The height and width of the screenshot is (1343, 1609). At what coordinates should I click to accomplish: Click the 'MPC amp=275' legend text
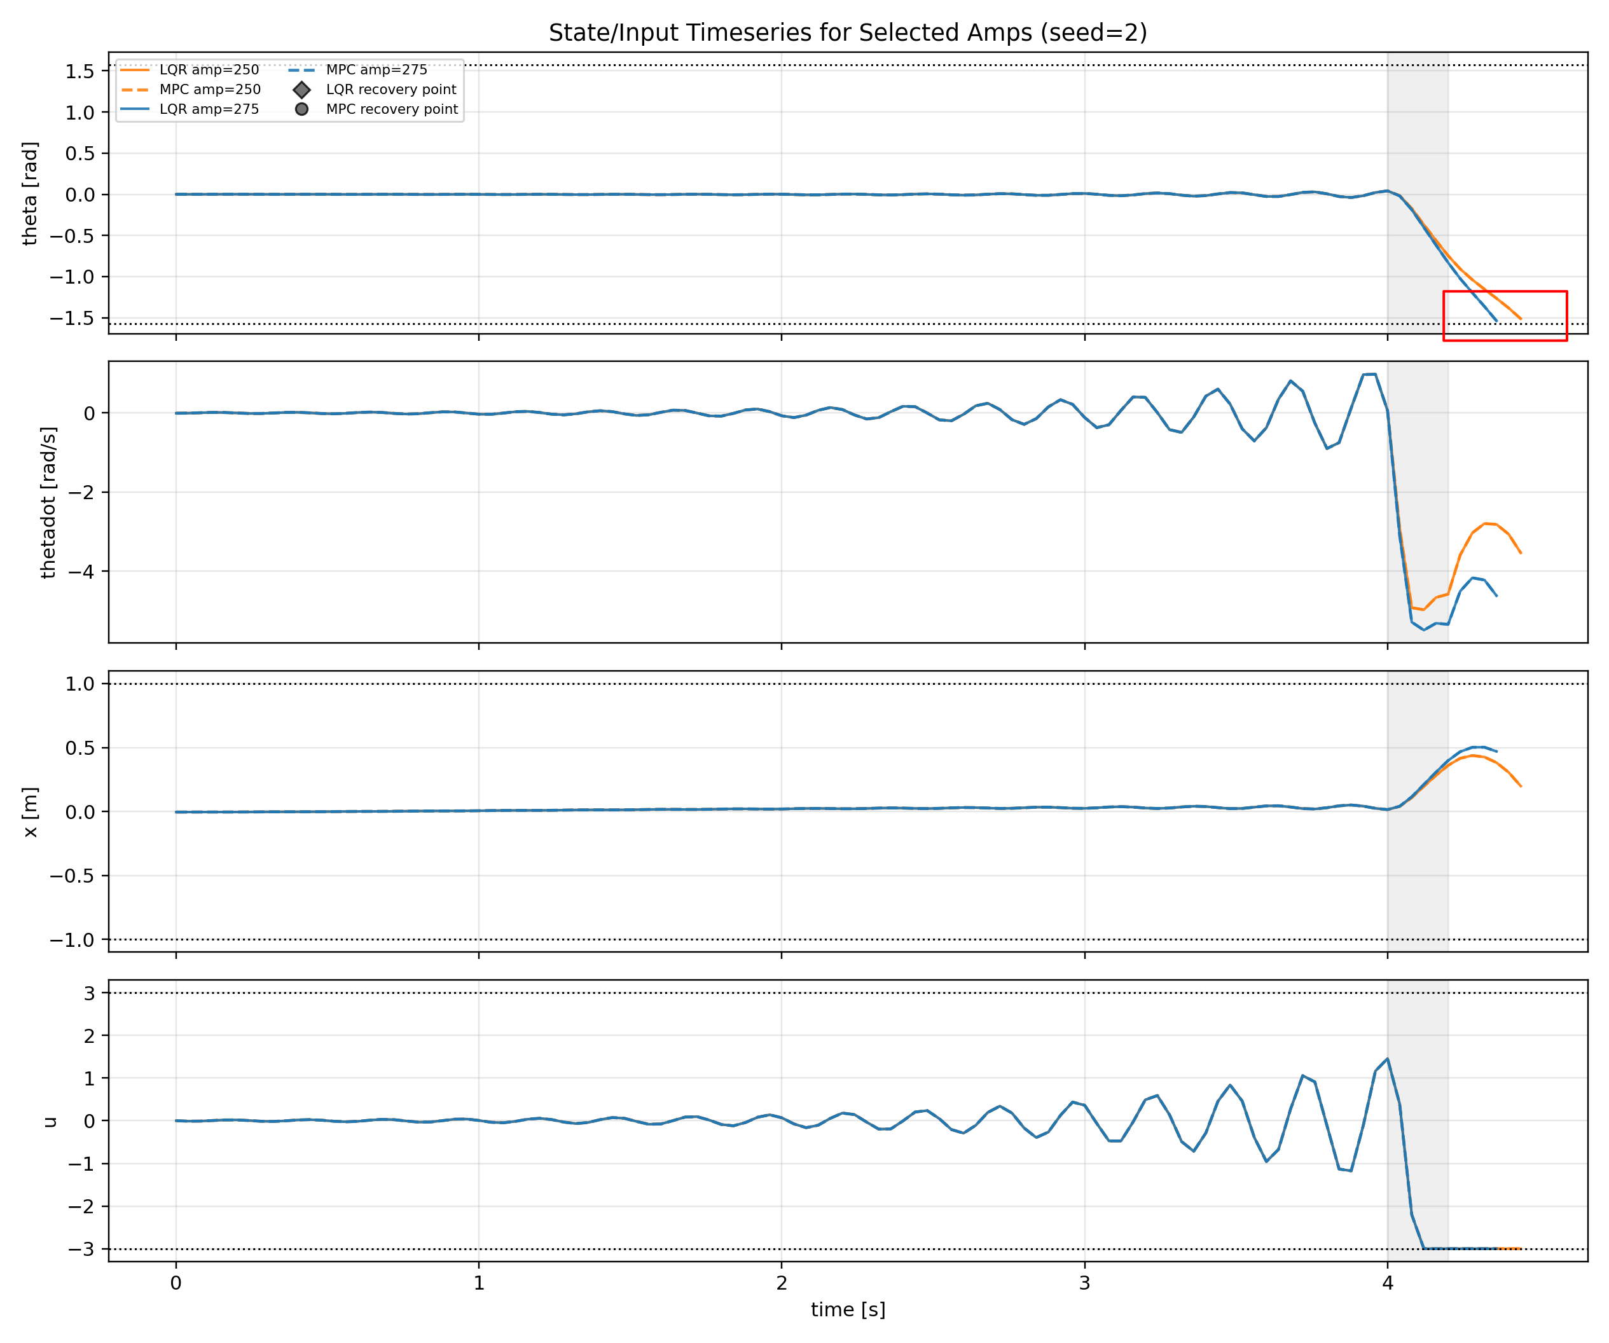coord(376,70)
